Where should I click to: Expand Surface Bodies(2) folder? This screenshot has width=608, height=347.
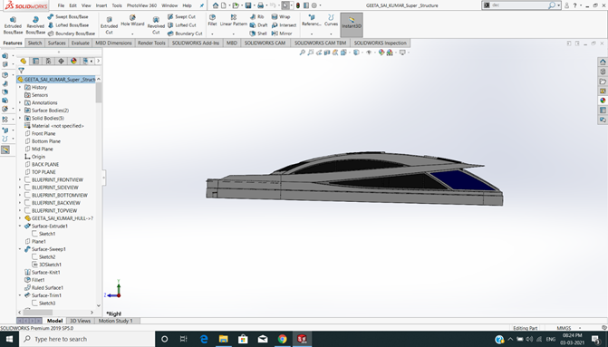click(20, 111)
